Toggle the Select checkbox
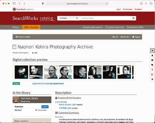This screenshot has width=155, height=123. point(133,37)
